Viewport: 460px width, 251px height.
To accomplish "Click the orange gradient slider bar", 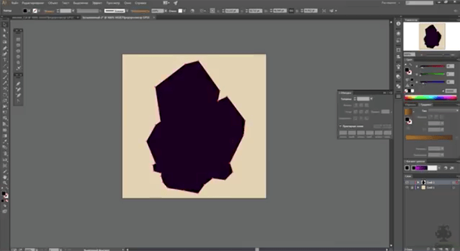I will 429,137.
